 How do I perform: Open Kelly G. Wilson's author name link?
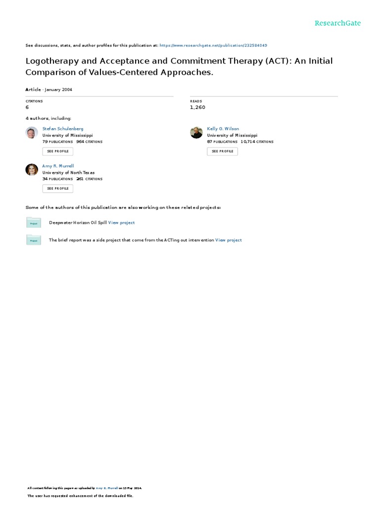(223, 129)
